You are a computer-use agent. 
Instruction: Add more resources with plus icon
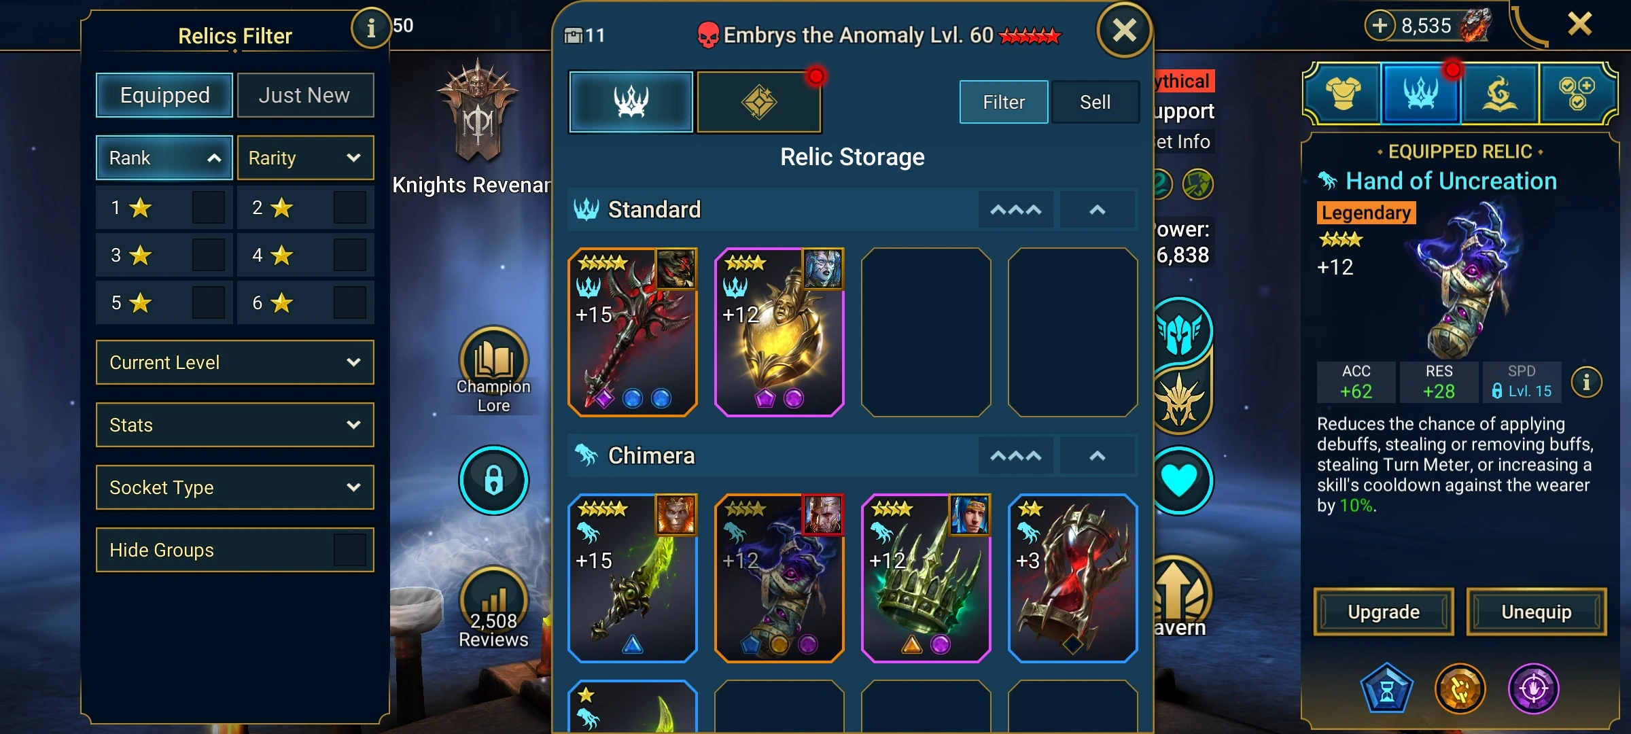pyautogui.click(x=1380, y=26)
